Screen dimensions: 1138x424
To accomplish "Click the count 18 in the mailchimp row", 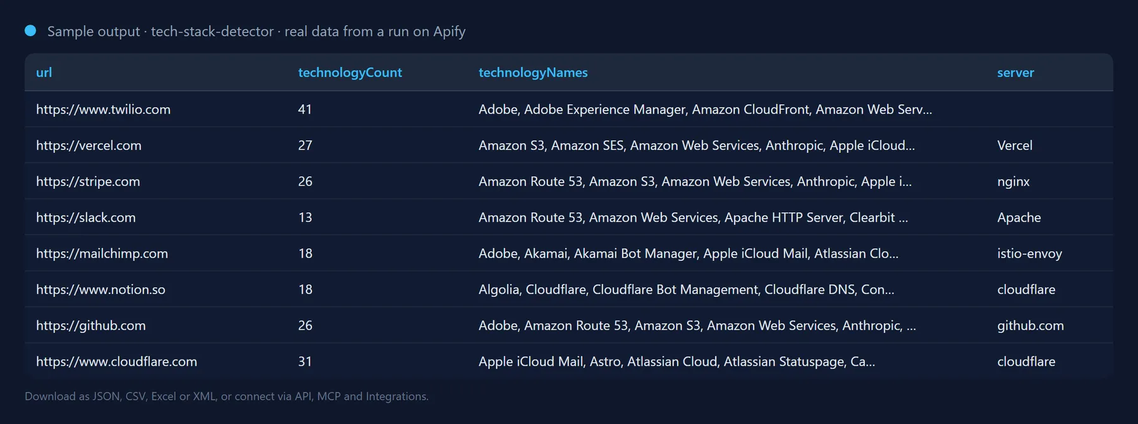I will coord(305,253).
